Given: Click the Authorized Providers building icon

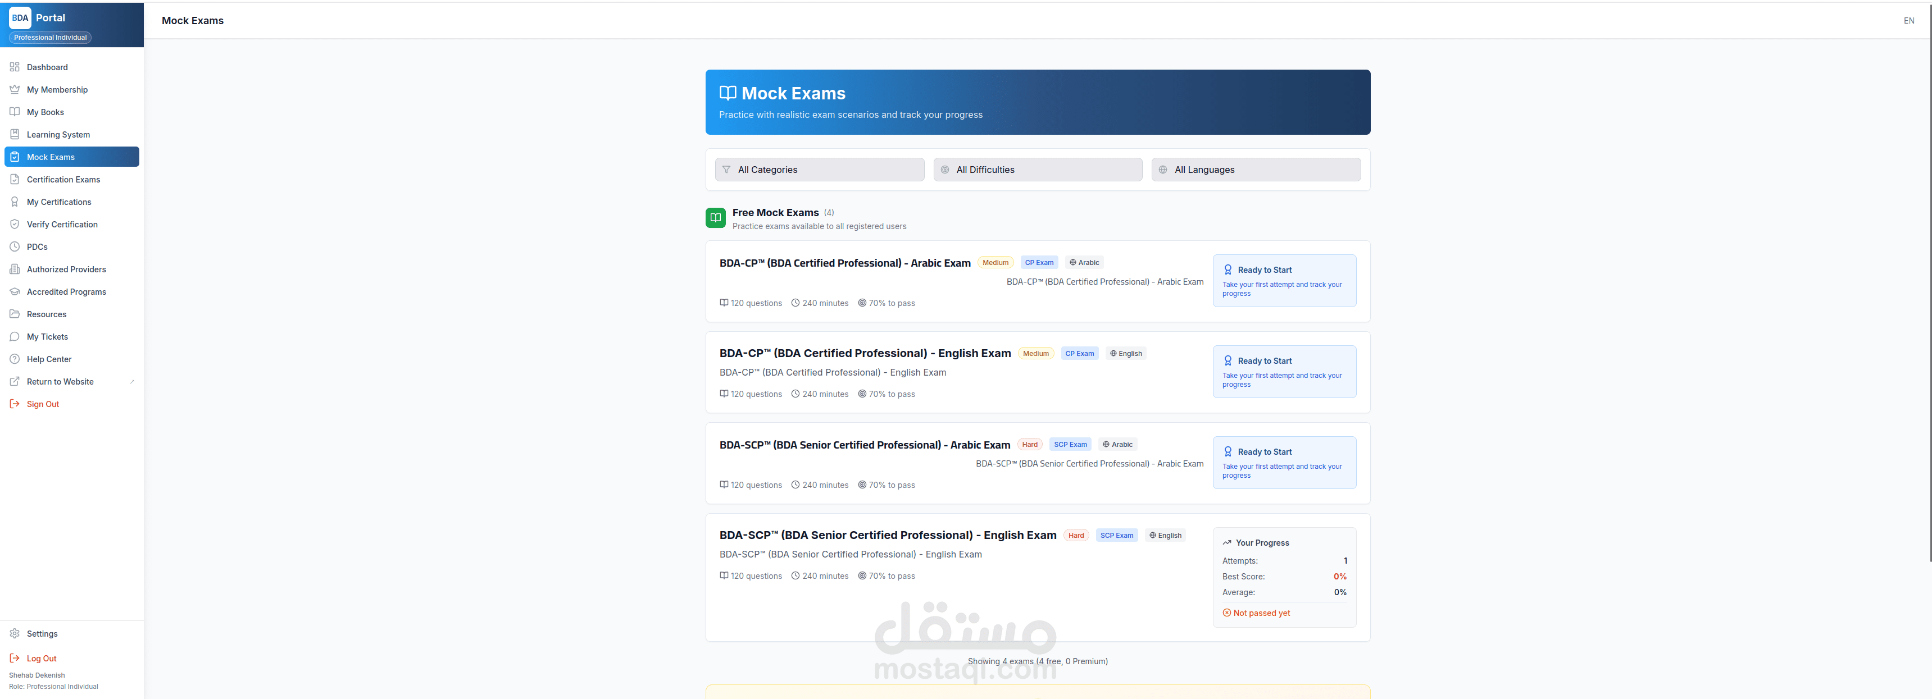Looking at the screenshot, I should (14, 269).
